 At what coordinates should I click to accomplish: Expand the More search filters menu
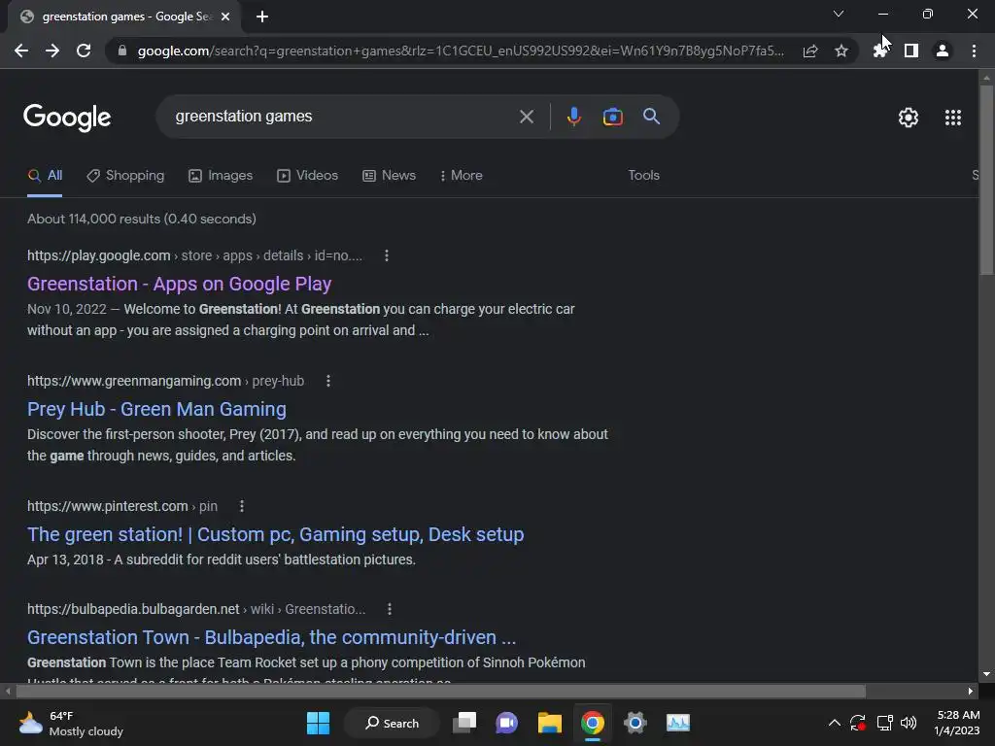click(x=462, y=176)
